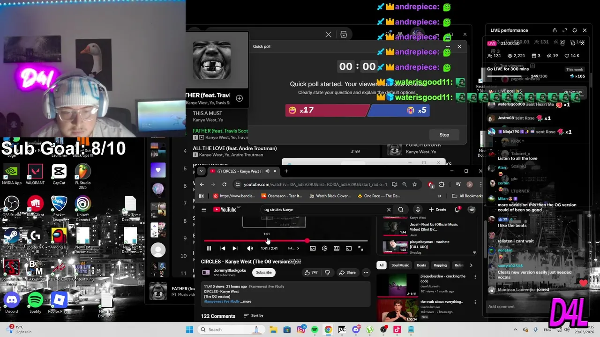Select the Rapping filter chip
This screenshot has height=337, width=600.
coord(440,265)
